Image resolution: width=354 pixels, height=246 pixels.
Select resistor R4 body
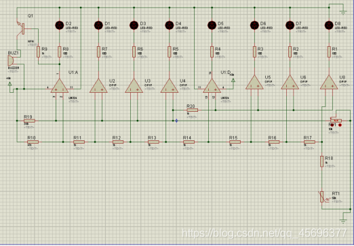coord(212,52)
